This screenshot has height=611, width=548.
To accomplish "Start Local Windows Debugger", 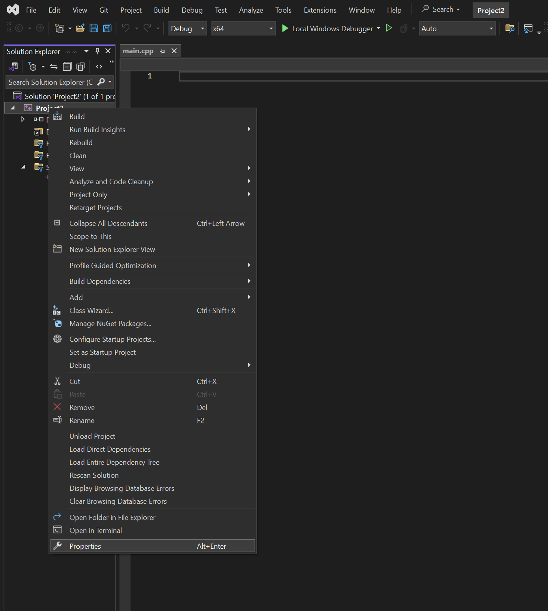I will click(x=327, y=28).
